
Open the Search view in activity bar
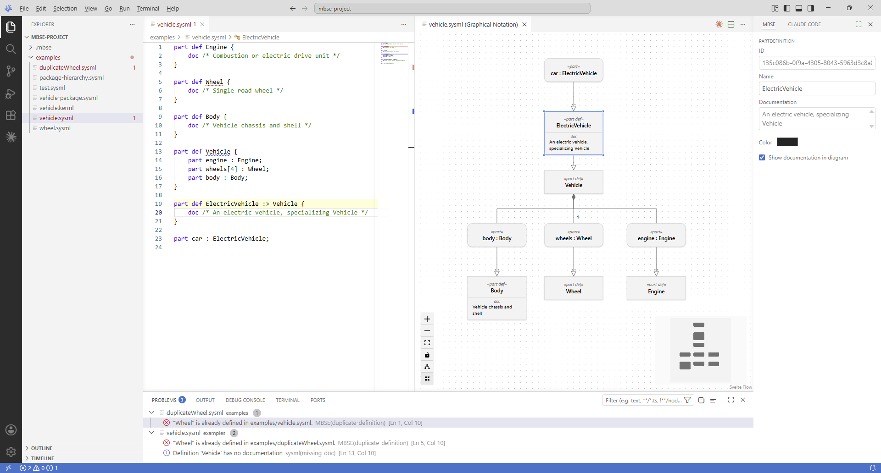(11, 49)
